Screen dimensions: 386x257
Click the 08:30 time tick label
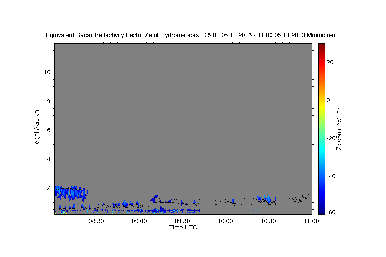coord(96,221)
